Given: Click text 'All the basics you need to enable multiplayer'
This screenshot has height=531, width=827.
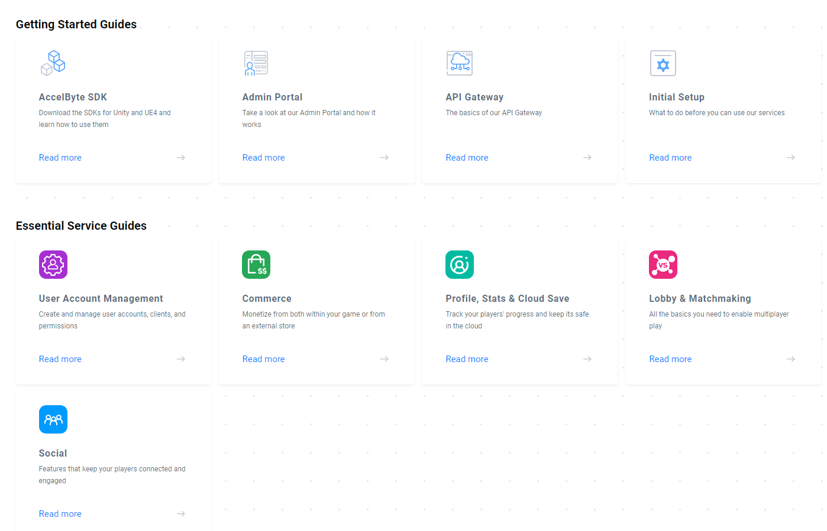Looking at the screenshot, I should click(x=719, y=314).
